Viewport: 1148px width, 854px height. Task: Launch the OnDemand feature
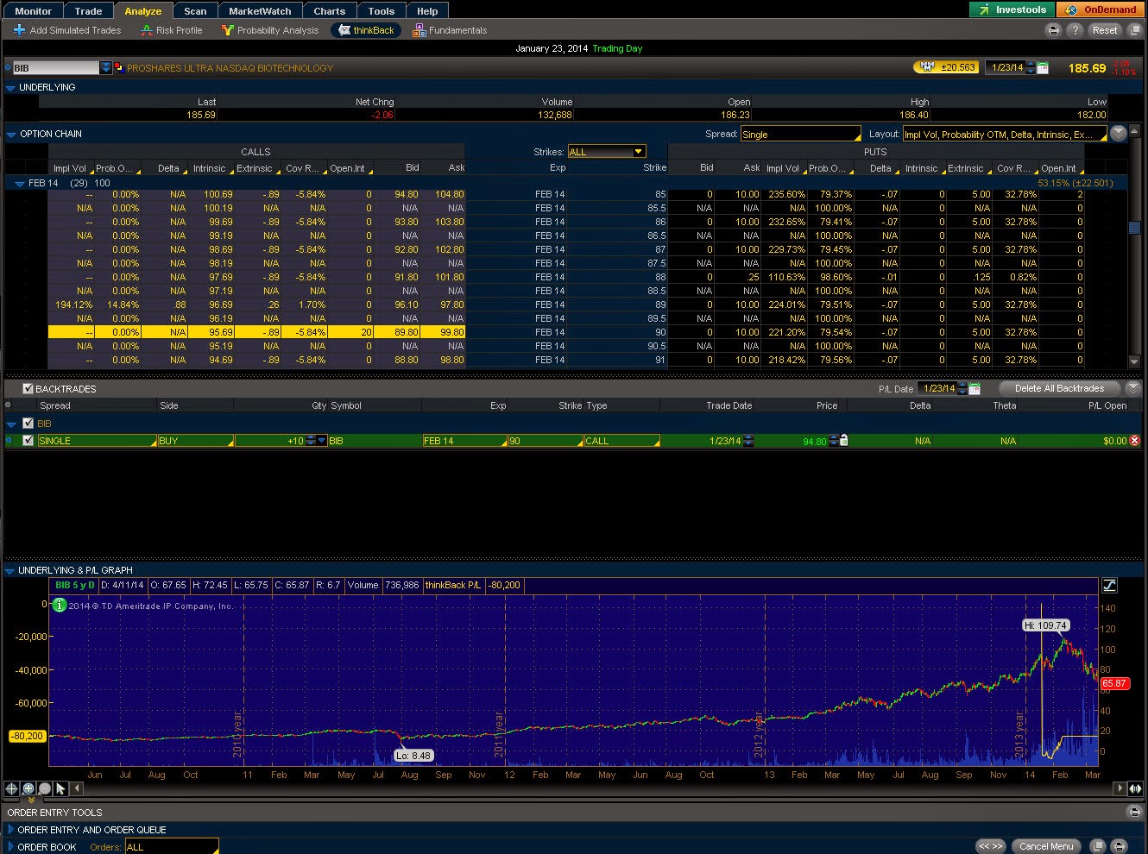click(x=1101, y=10)
